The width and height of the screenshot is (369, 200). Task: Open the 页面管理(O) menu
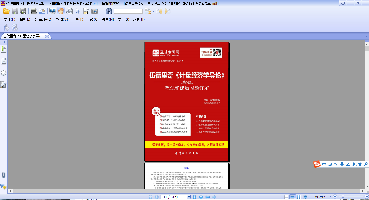43,19
